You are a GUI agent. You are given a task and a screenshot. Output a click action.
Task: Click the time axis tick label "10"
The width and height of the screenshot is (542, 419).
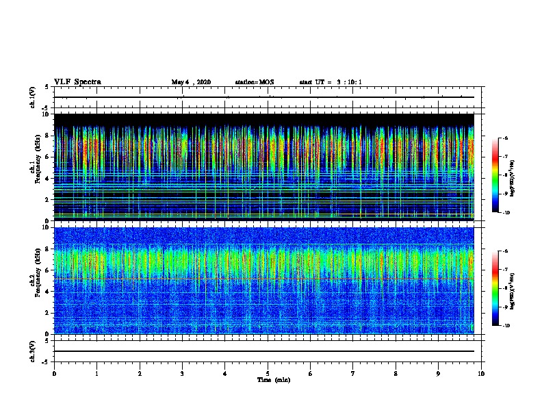(x=481, y=374)
